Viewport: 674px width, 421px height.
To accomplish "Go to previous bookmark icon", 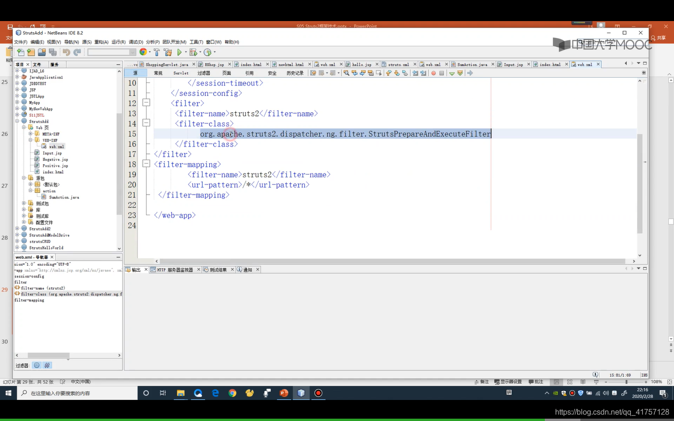I will [x=388, y=73].
